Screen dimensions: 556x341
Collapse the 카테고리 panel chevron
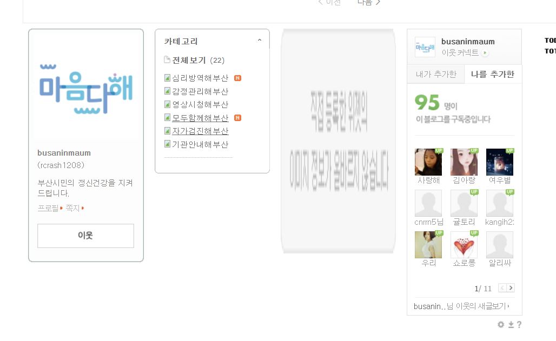pos(260,41)
